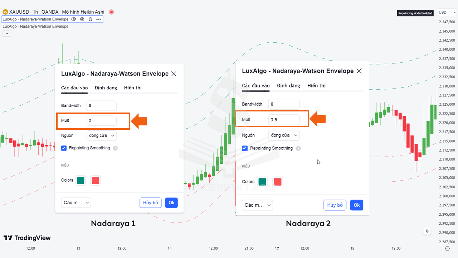The image size is (458, 258).
Task: Toggle visibility eye of LuxAlgo indicator
Action: click(x=74, y=19)
